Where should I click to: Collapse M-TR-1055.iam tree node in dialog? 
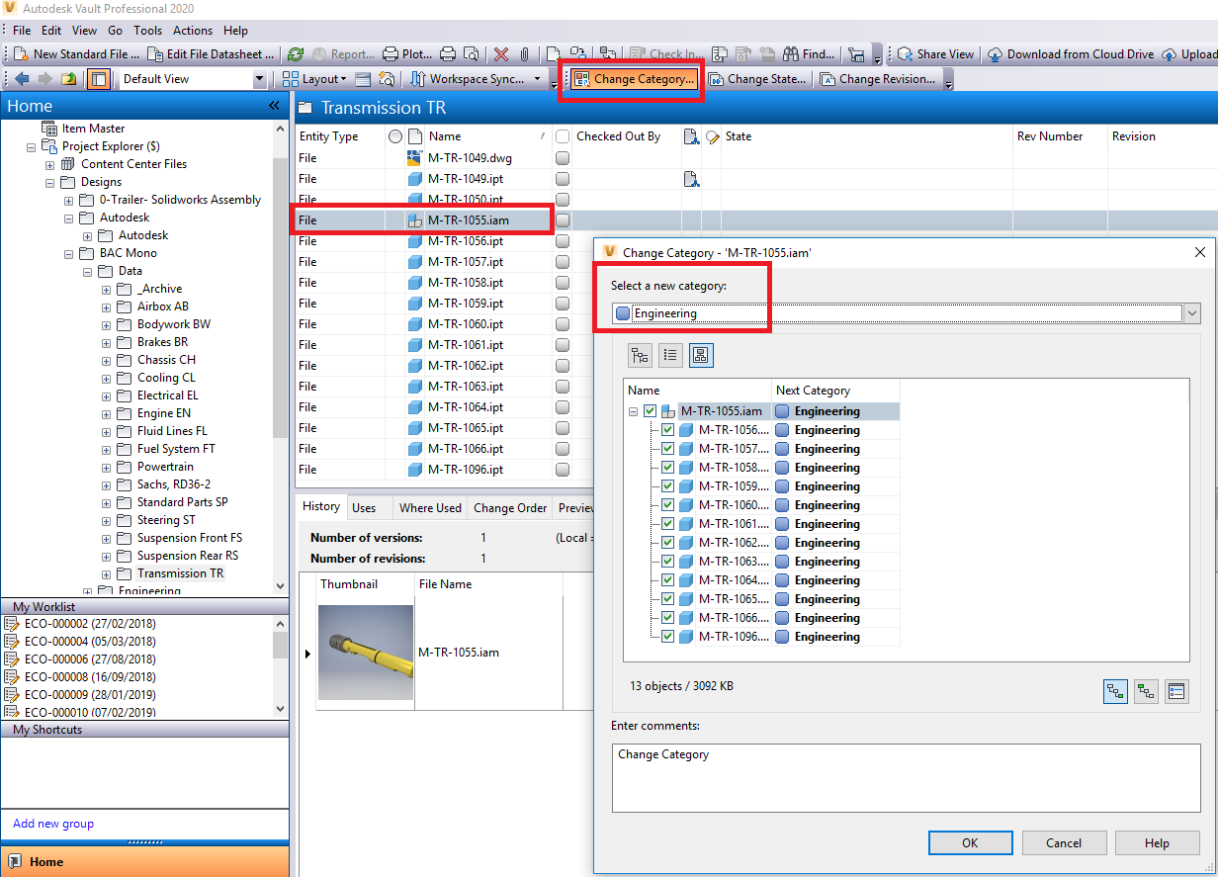(x=634, y=411)
